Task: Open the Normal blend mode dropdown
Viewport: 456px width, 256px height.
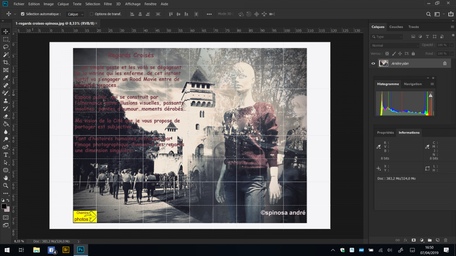Action: 395,46
